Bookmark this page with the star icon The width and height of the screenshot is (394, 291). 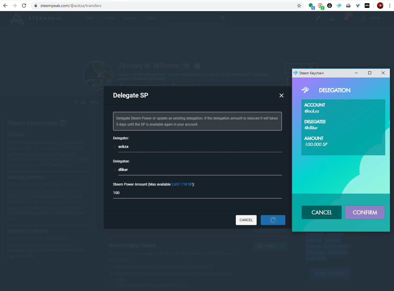tap(299, 6)
